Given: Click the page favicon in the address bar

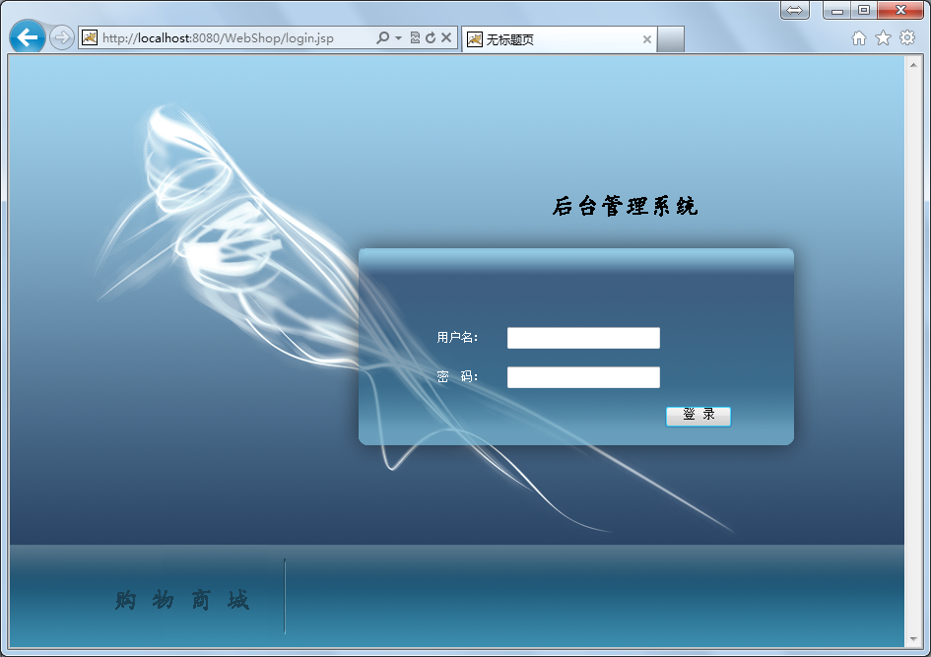Looking at the screenshot, I should pos(90,38).
